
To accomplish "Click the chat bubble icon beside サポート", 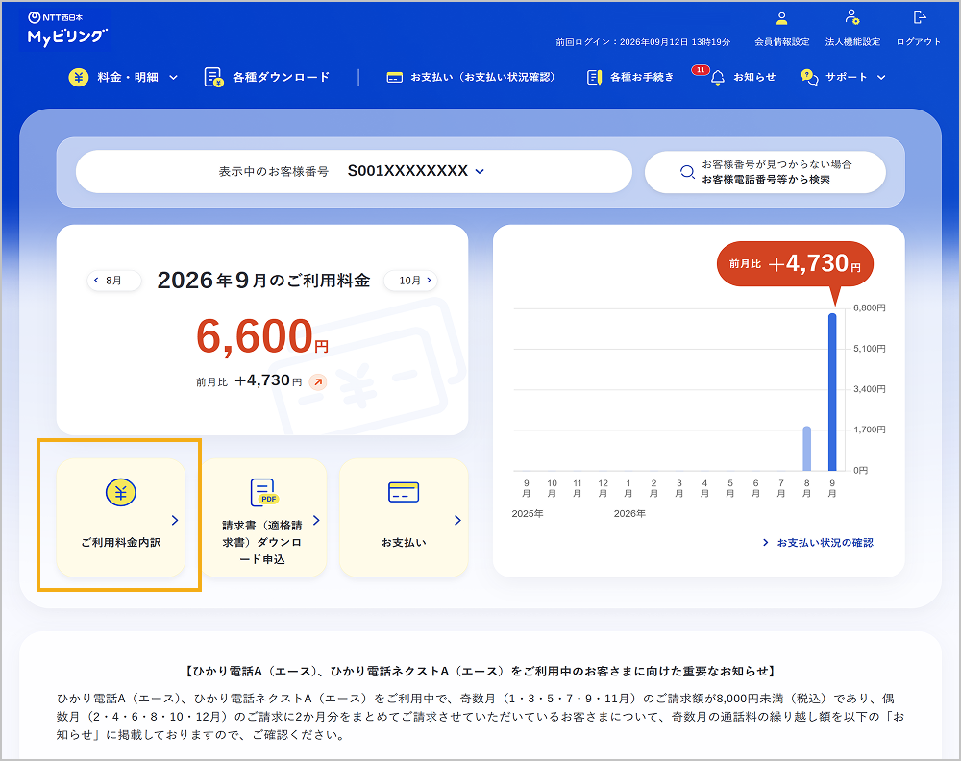I will 809,77.
